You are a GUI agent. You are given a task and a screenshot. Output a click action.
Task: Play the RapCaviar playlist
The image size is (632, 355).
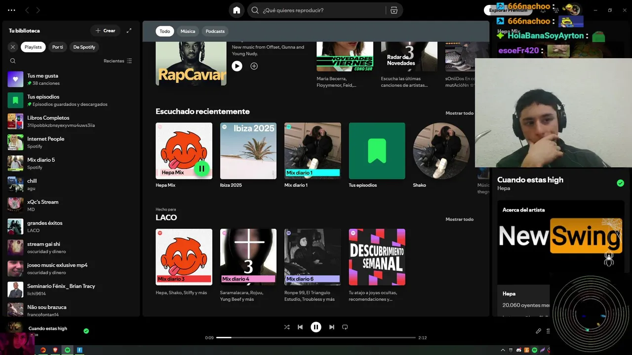tap(237, 66)
